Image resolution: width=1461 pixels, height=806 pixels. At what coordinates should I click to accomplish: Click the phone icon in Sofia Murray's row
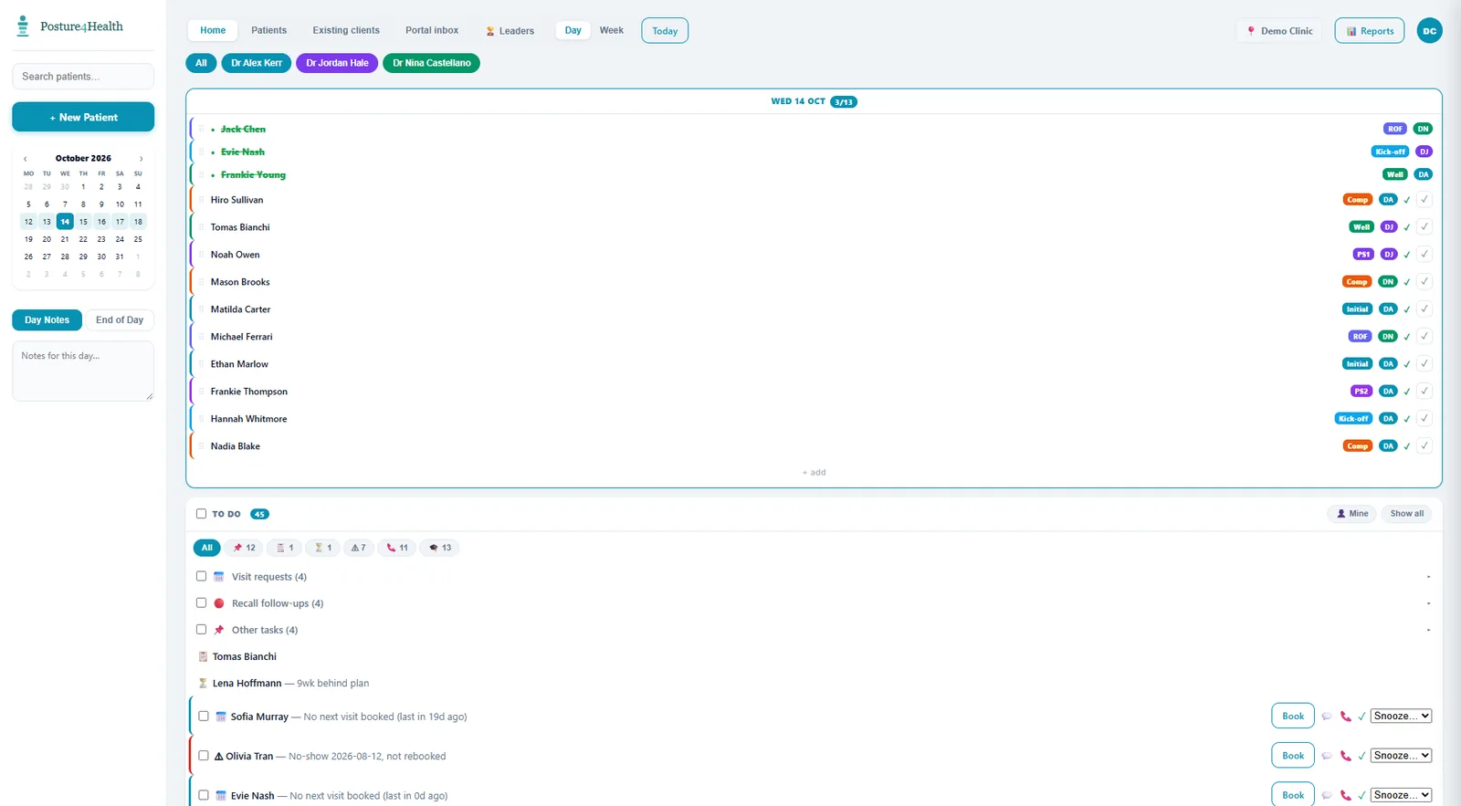[1345, 717]
